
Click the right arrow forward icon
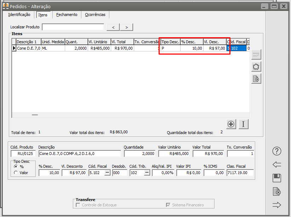276,205
